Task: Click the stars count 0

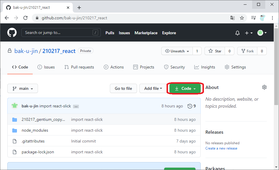Action: click(x=230, y=51)
